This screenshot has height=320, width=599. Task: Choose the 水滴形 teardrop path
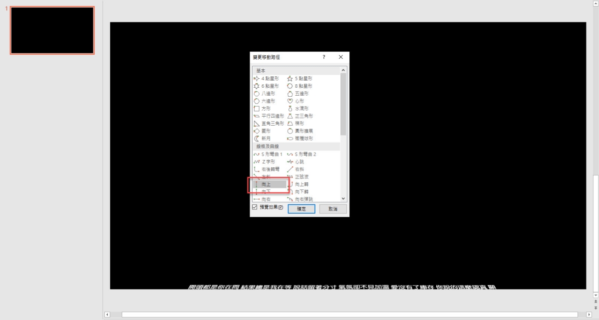(297, 109)
